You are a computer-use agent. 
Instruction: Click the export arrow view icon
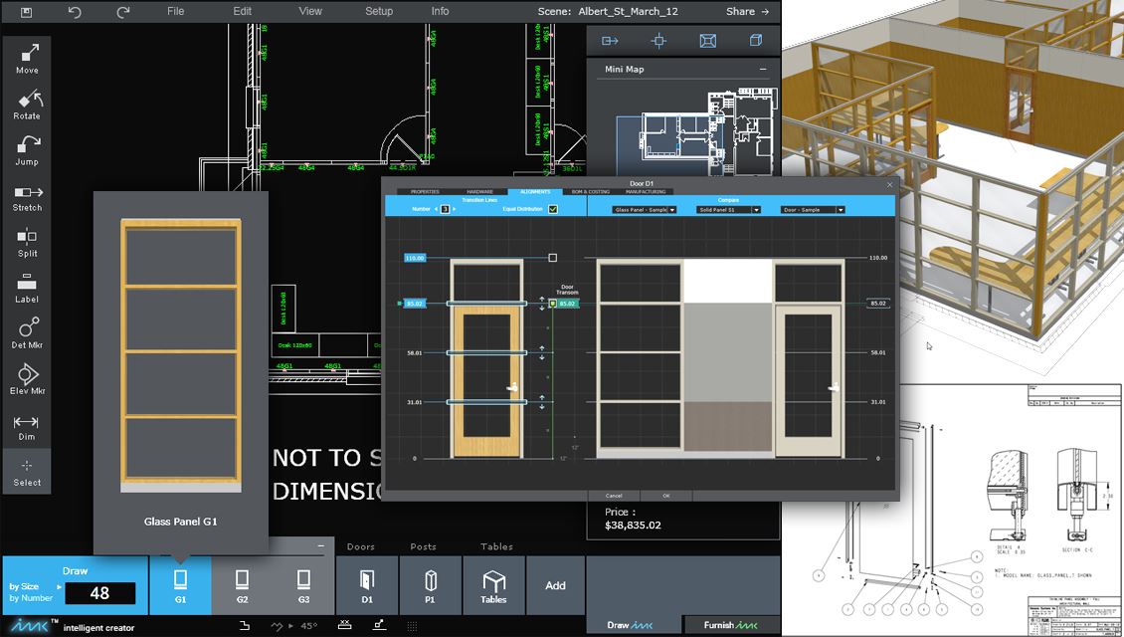click(610, 41)
